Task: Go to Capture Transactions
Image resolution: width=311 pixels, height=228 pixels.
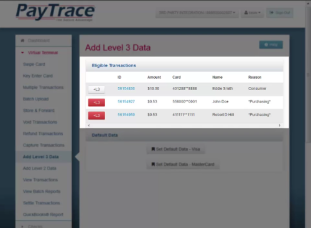Action: (44, 145)
